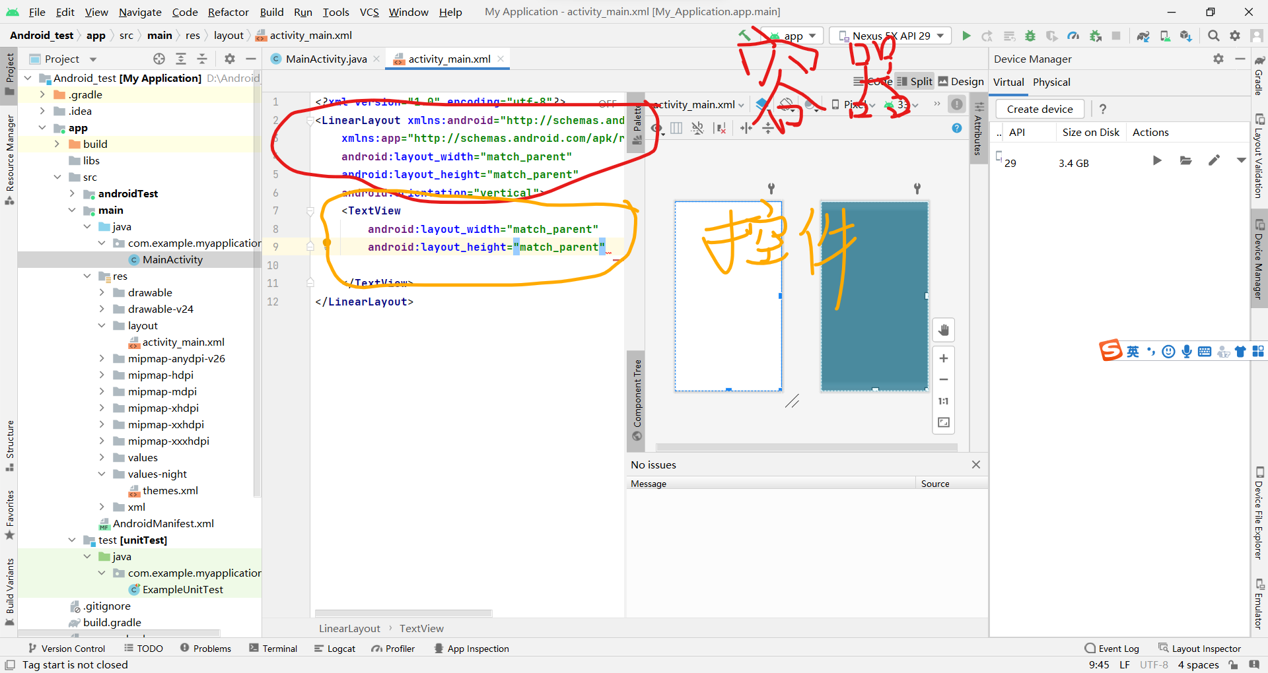Launch the API 29 emulator from Device Manager

(1157, 160)
